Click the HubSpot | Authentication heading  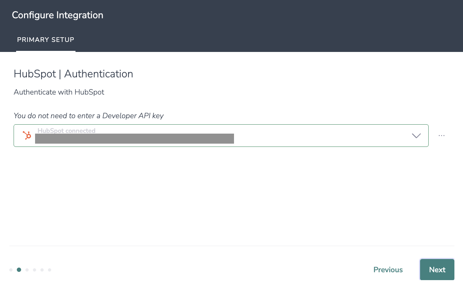[73, 74]
